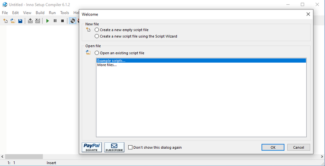The image size is (325, 166).
Task: Click the Compile toolbar icon
Action: [x=30, y=21]
